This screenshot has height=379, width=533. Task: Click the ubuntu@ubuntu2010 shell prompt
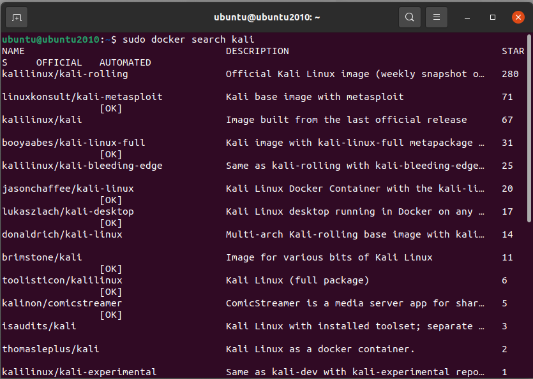coord(59,39)
